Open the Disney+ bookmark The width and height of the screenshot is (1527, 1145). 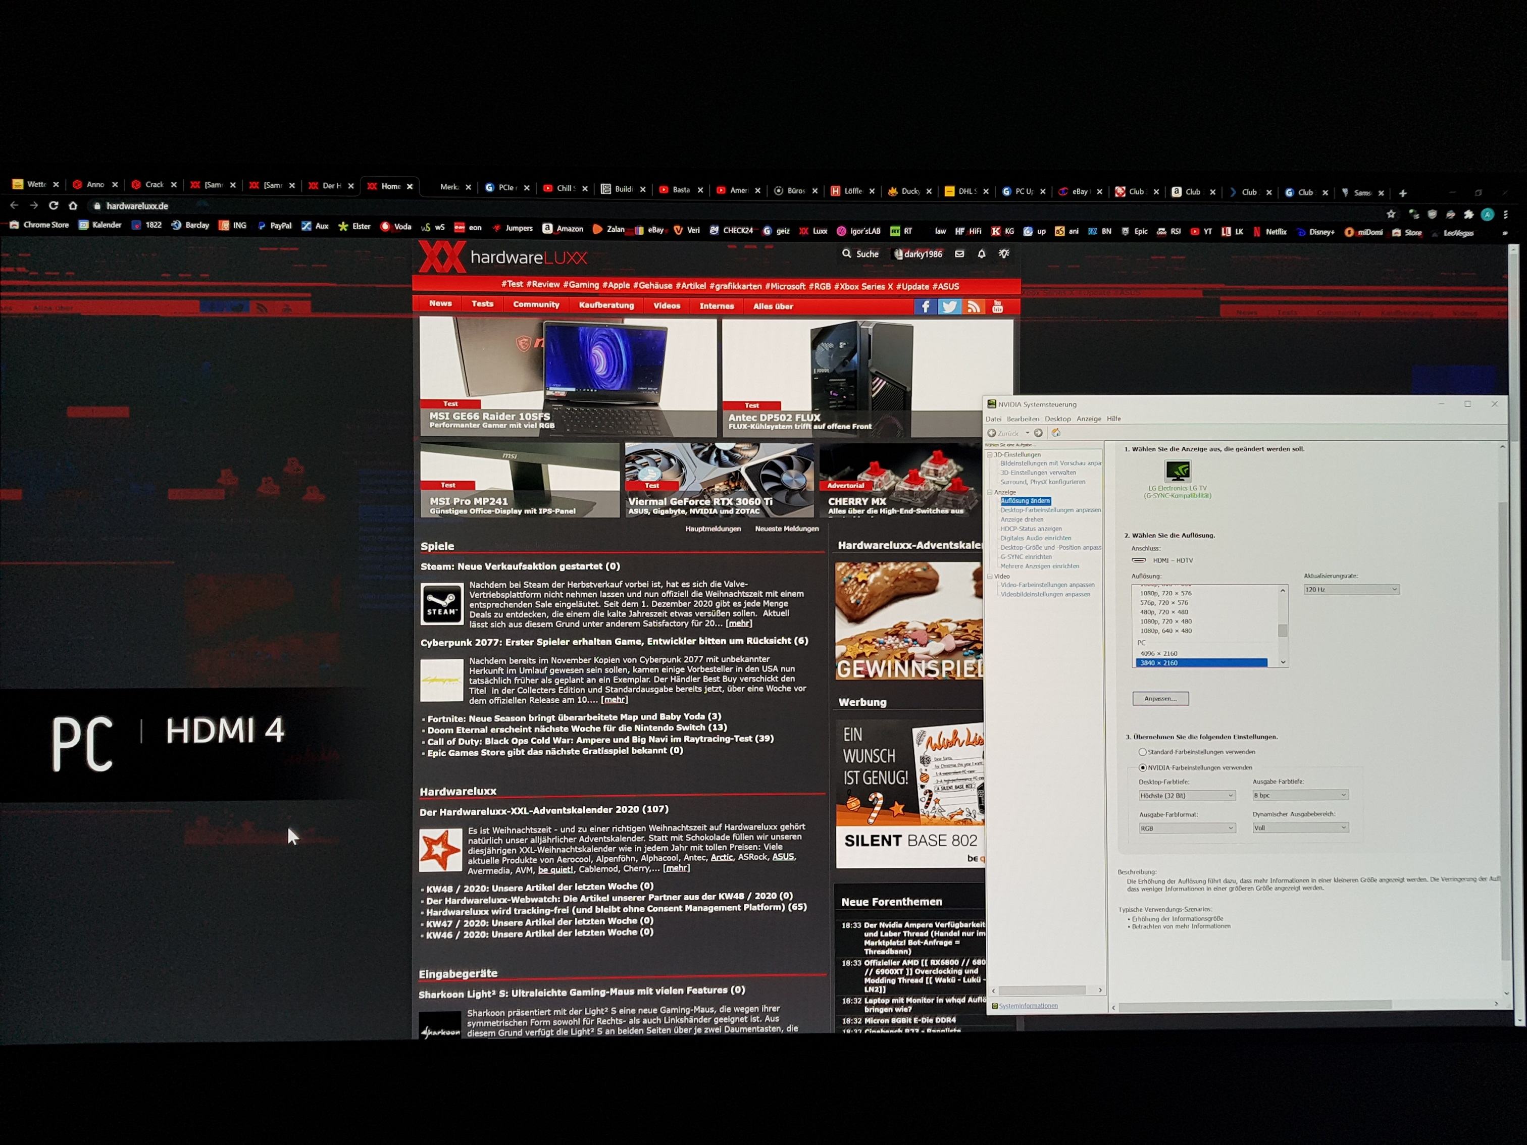click(x=1315, y=232)
